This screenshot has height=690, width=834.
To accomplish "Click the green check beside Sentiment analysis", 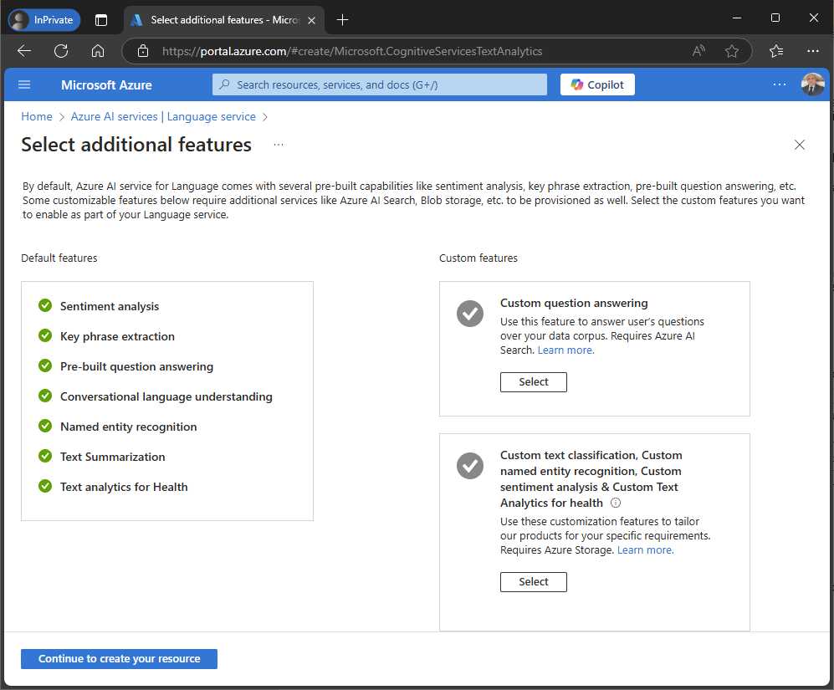I will [x=45, y=305].
